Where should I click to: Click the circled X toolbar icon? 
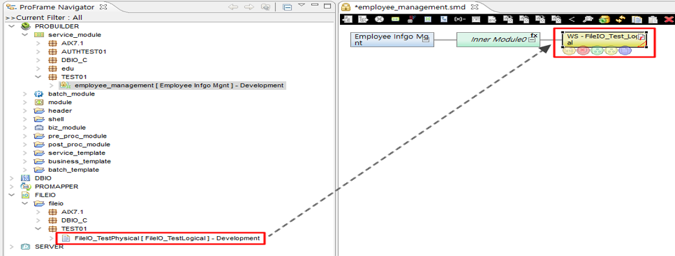(x=379, y=19)
